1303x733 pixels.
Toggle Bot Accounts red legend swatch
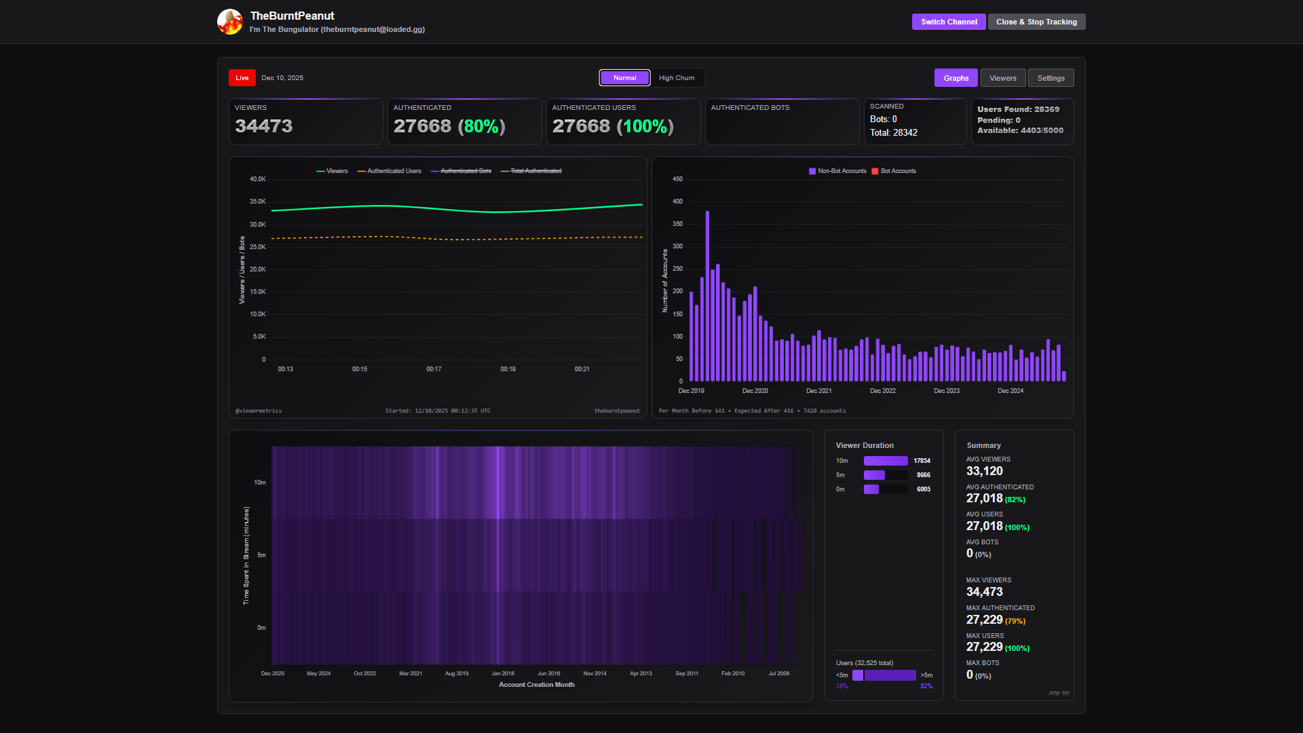pos(875,171)
